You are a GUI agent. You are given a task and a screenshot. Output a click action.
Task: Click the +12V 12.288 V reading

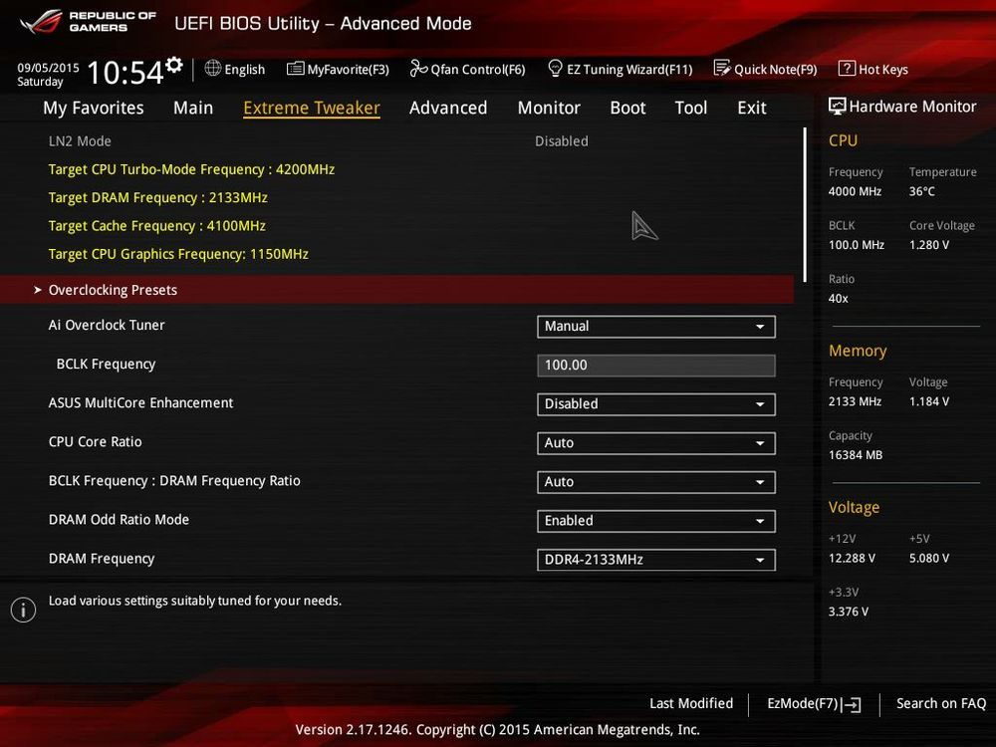852,558
